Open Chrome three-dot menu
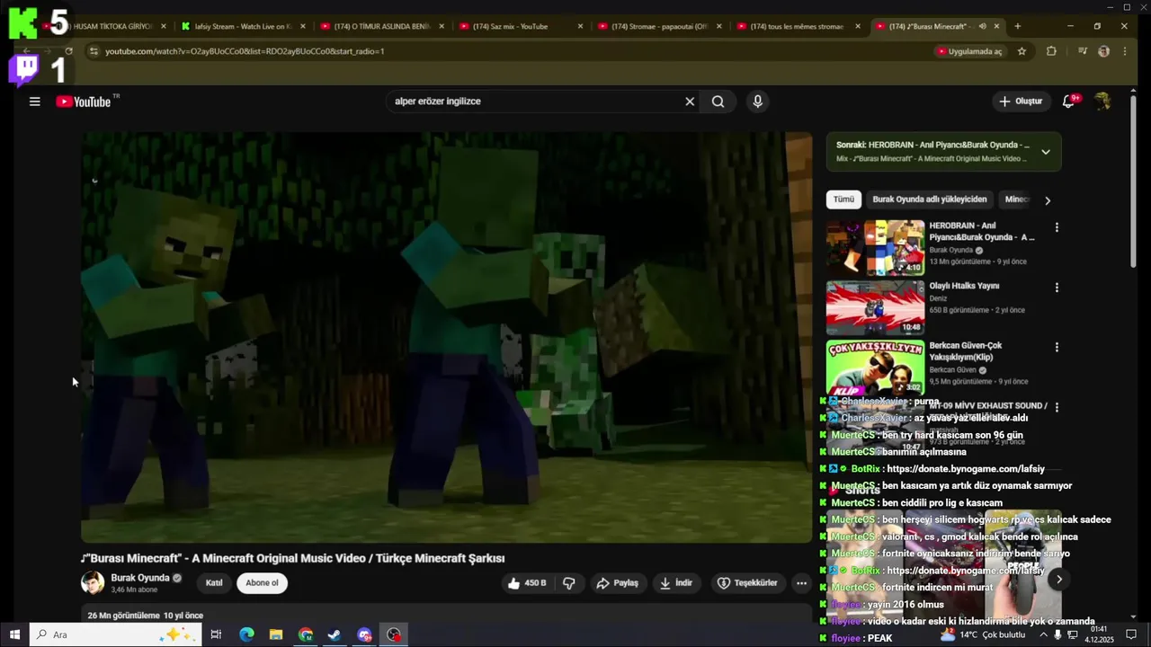The height and width of the screenshot is (647, 1151). click(x=1124, y=51)
